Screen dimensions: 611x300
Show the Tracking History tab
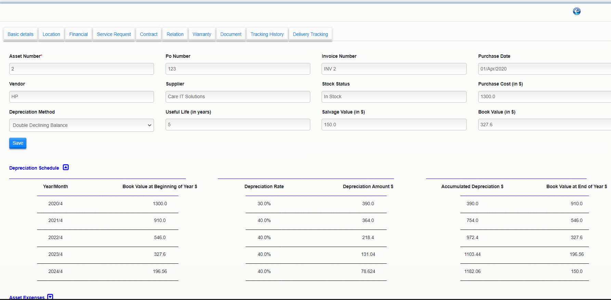pyautogui.click(x=267, y=34)
